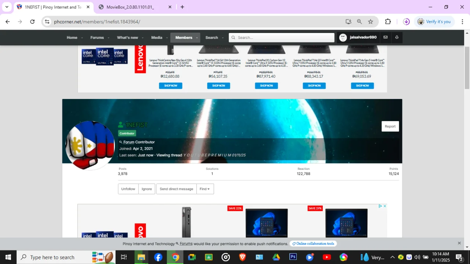Image resolution: width=470 pixels, height=264 pixels.
Task: Expand the Forums dropdown arrow
Action: (109, 38)
